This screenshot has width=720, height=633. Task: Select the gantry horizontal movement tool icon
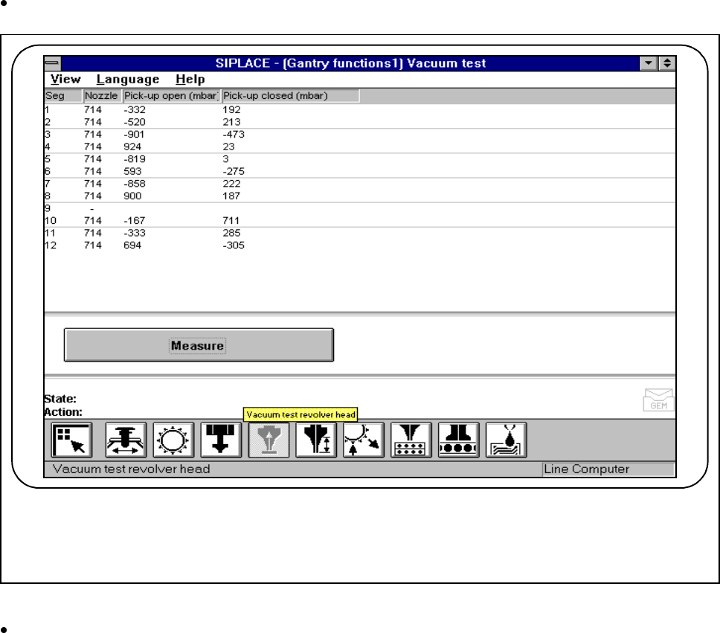click(126, 440)
